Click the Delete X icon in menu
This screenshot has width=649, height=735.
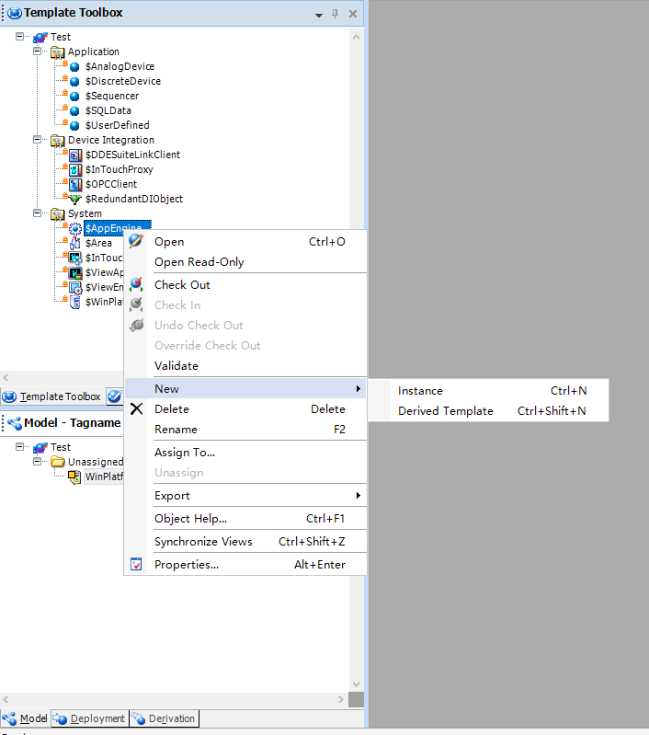tap(136, 409)
